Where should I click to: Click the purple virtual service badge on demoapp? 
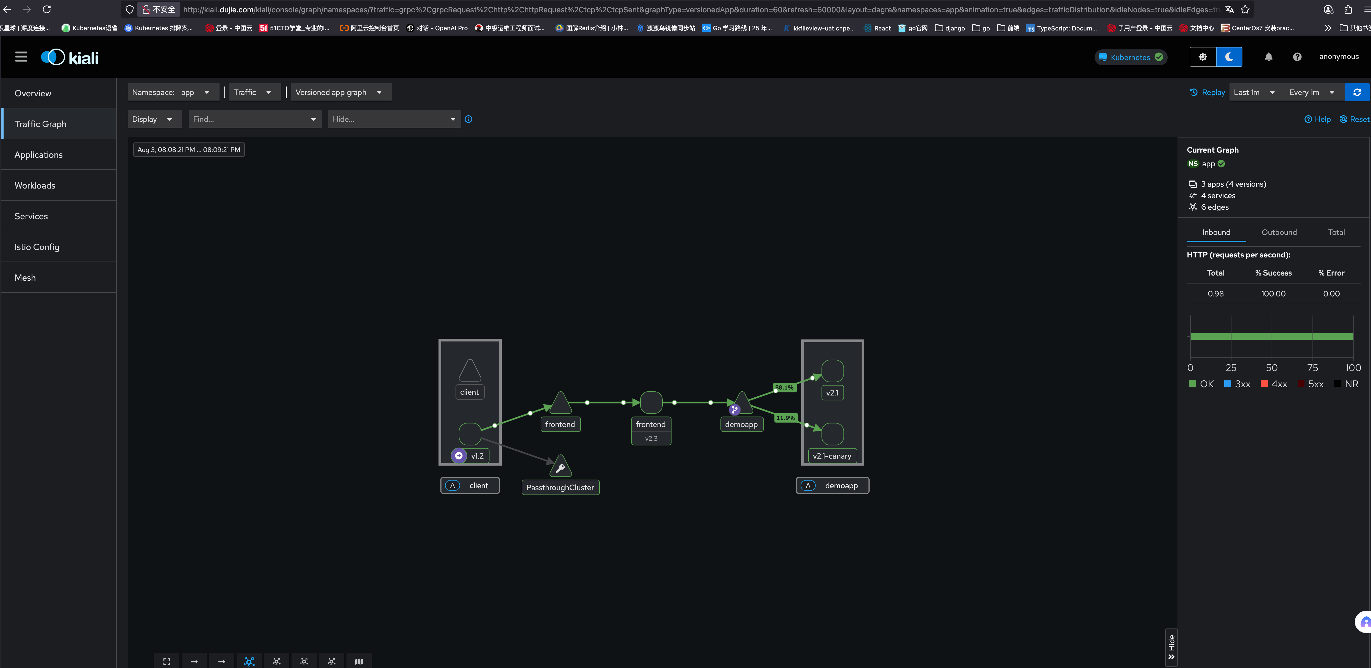pyautogui.click(x=734, y=410)
